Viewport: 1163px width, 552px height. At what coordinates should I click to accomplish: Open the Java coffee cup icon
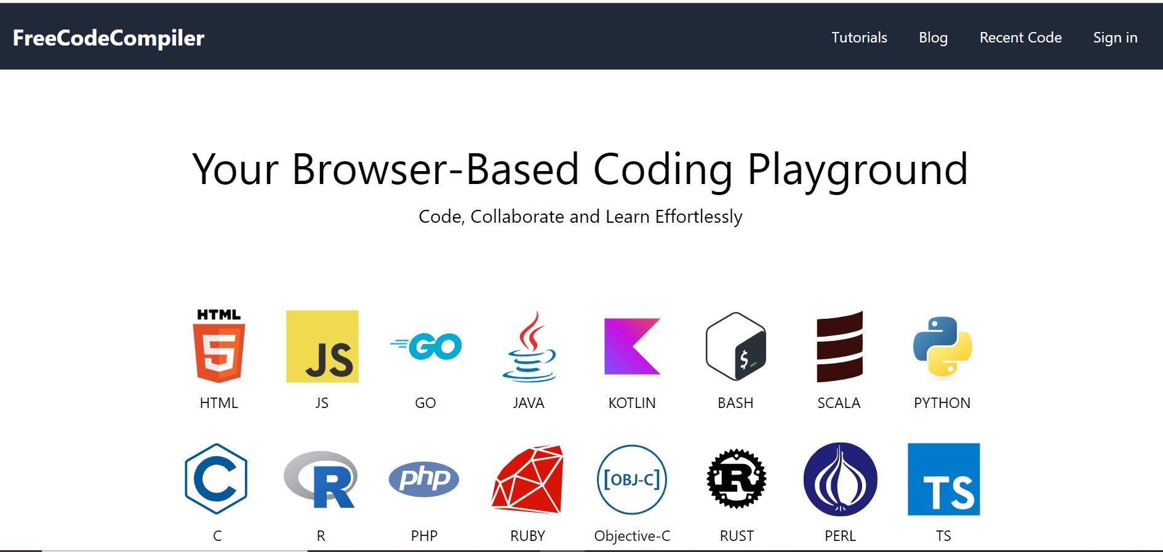(529, 346)
